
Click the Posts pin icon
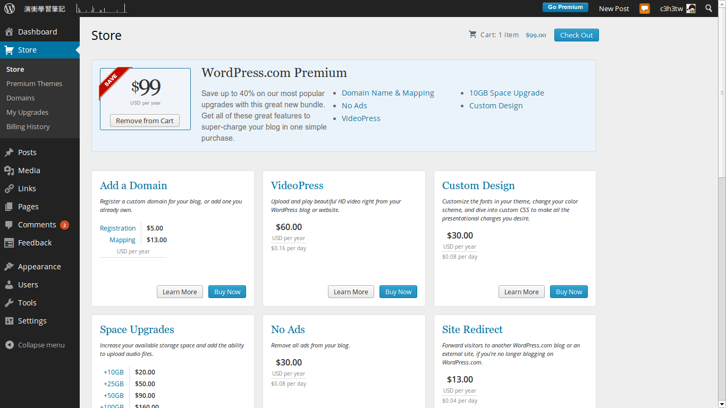tap(9, 152)
